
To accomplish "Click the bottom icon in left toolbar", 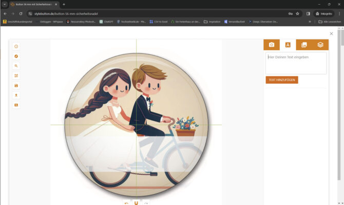I will [16, 105].
